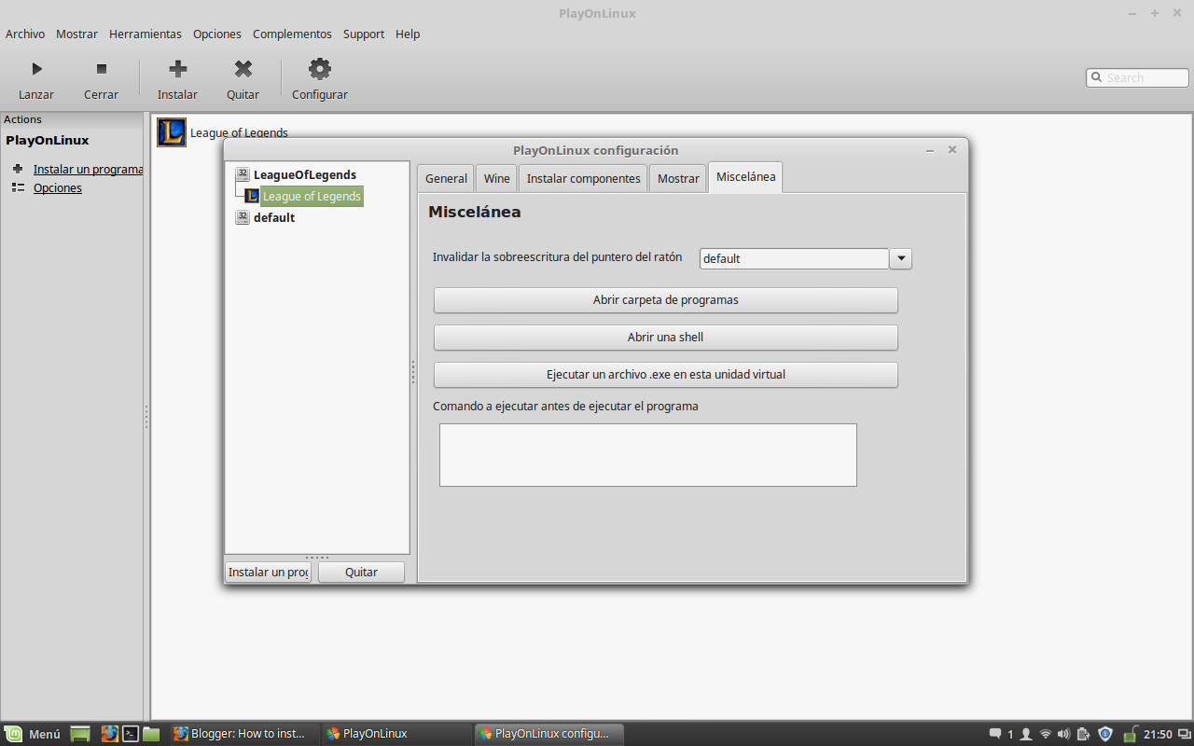Click the window list icon at tray's far right
Screen dimensions: 1194x746
[1184, 734]
